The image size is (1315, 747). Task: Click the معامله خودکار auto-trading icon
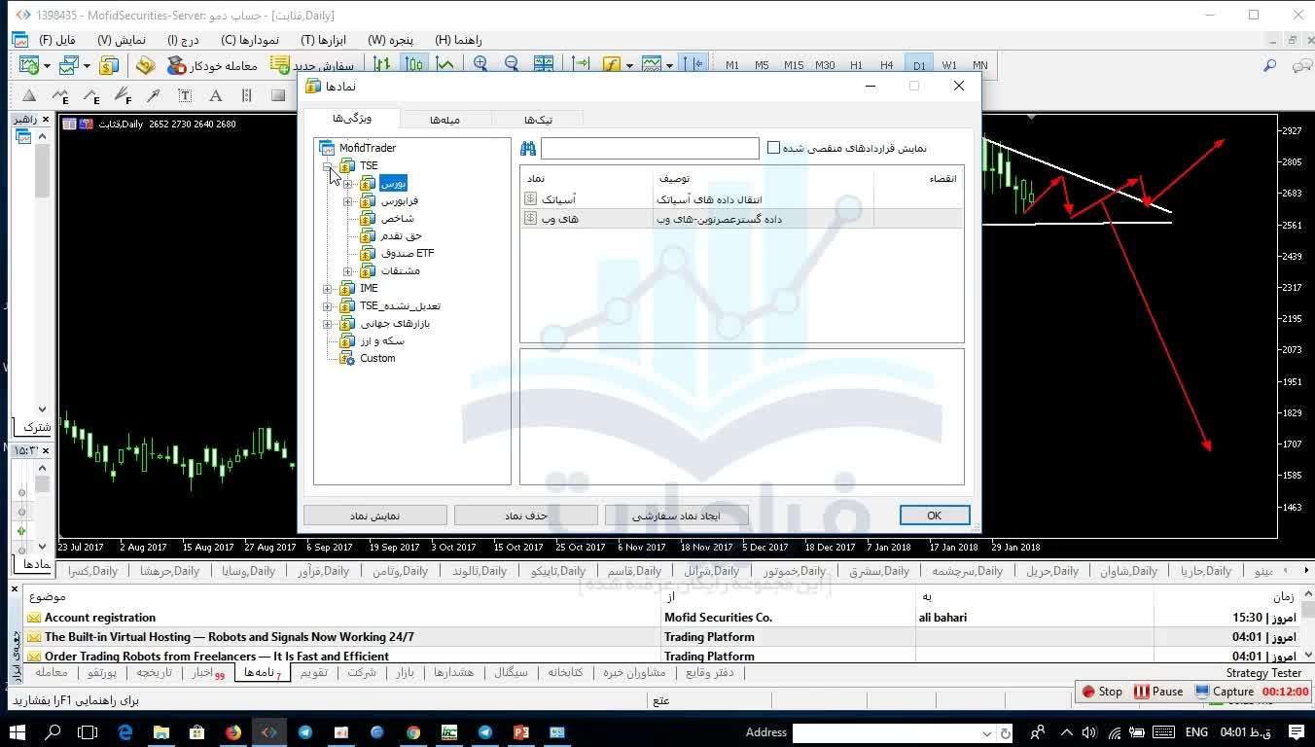[x=176, y=65]
